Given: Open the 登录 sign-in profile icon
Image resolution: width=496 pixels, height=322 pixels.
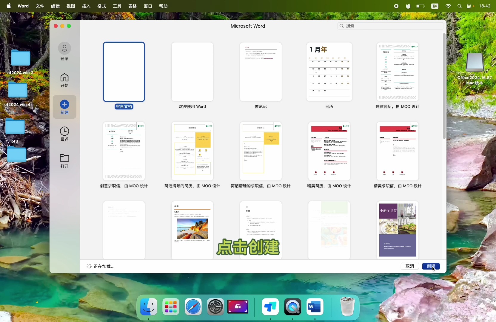Looking at the screenshot, I should [64, 48].
